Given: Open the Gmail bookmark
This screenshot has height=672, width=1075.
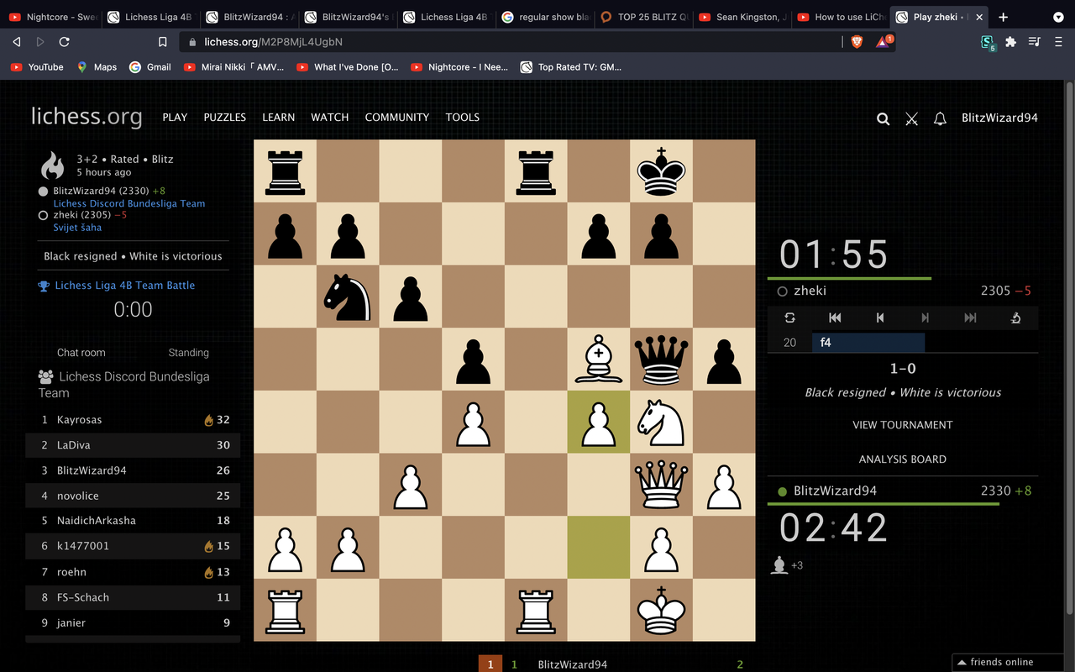Looking at the screenshot, I should [149, 67].
